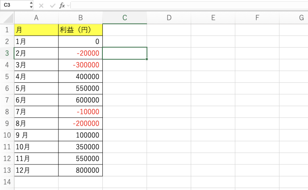Click cell containing 9 月
This screenshot has width=308, height=190.
coord(36,135)
